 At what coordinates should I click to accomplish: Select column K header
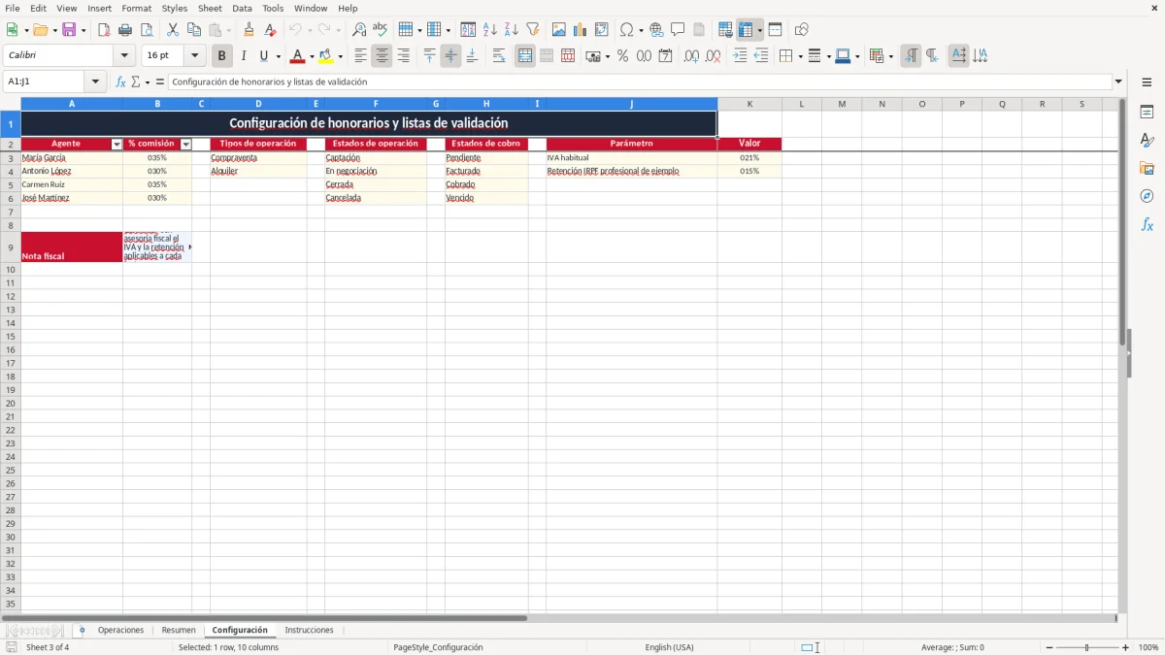(x=749, y=104)
